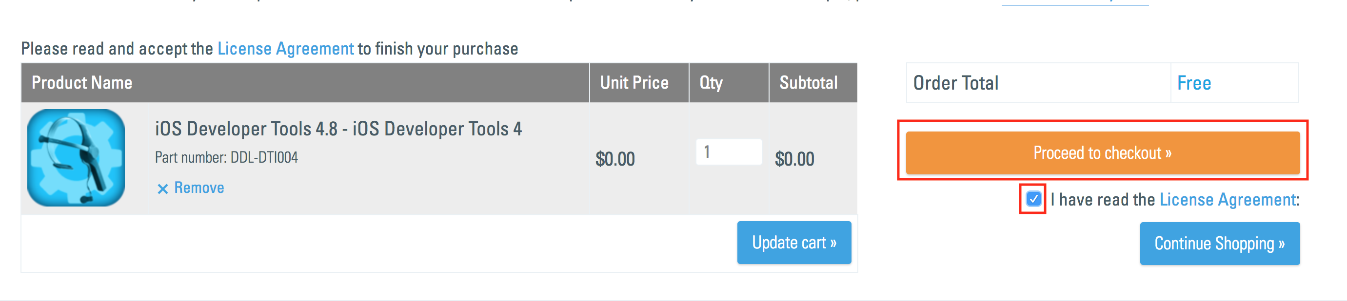The height and width of the screenshot is (301, 1347).
Task: Click the iOS Developer Tools product thumbnail
Action: click(77, 157)
